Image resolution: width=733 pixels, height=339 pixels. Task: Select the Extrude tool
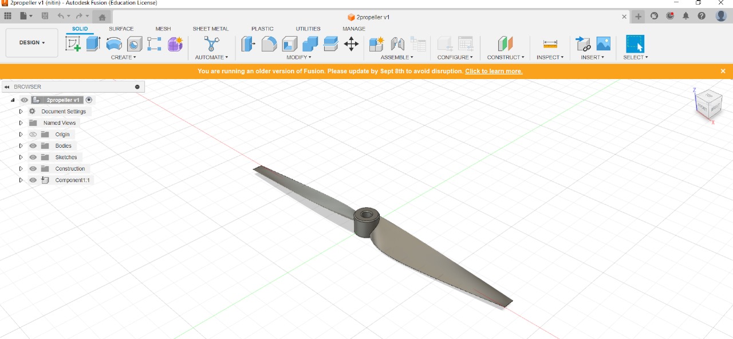[x=93, y=44]
